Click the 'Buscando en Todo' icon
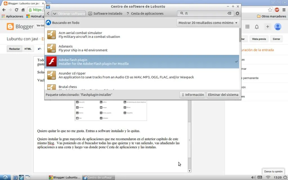The width and height of the screenshot is (288, 180). pos(48,22)
